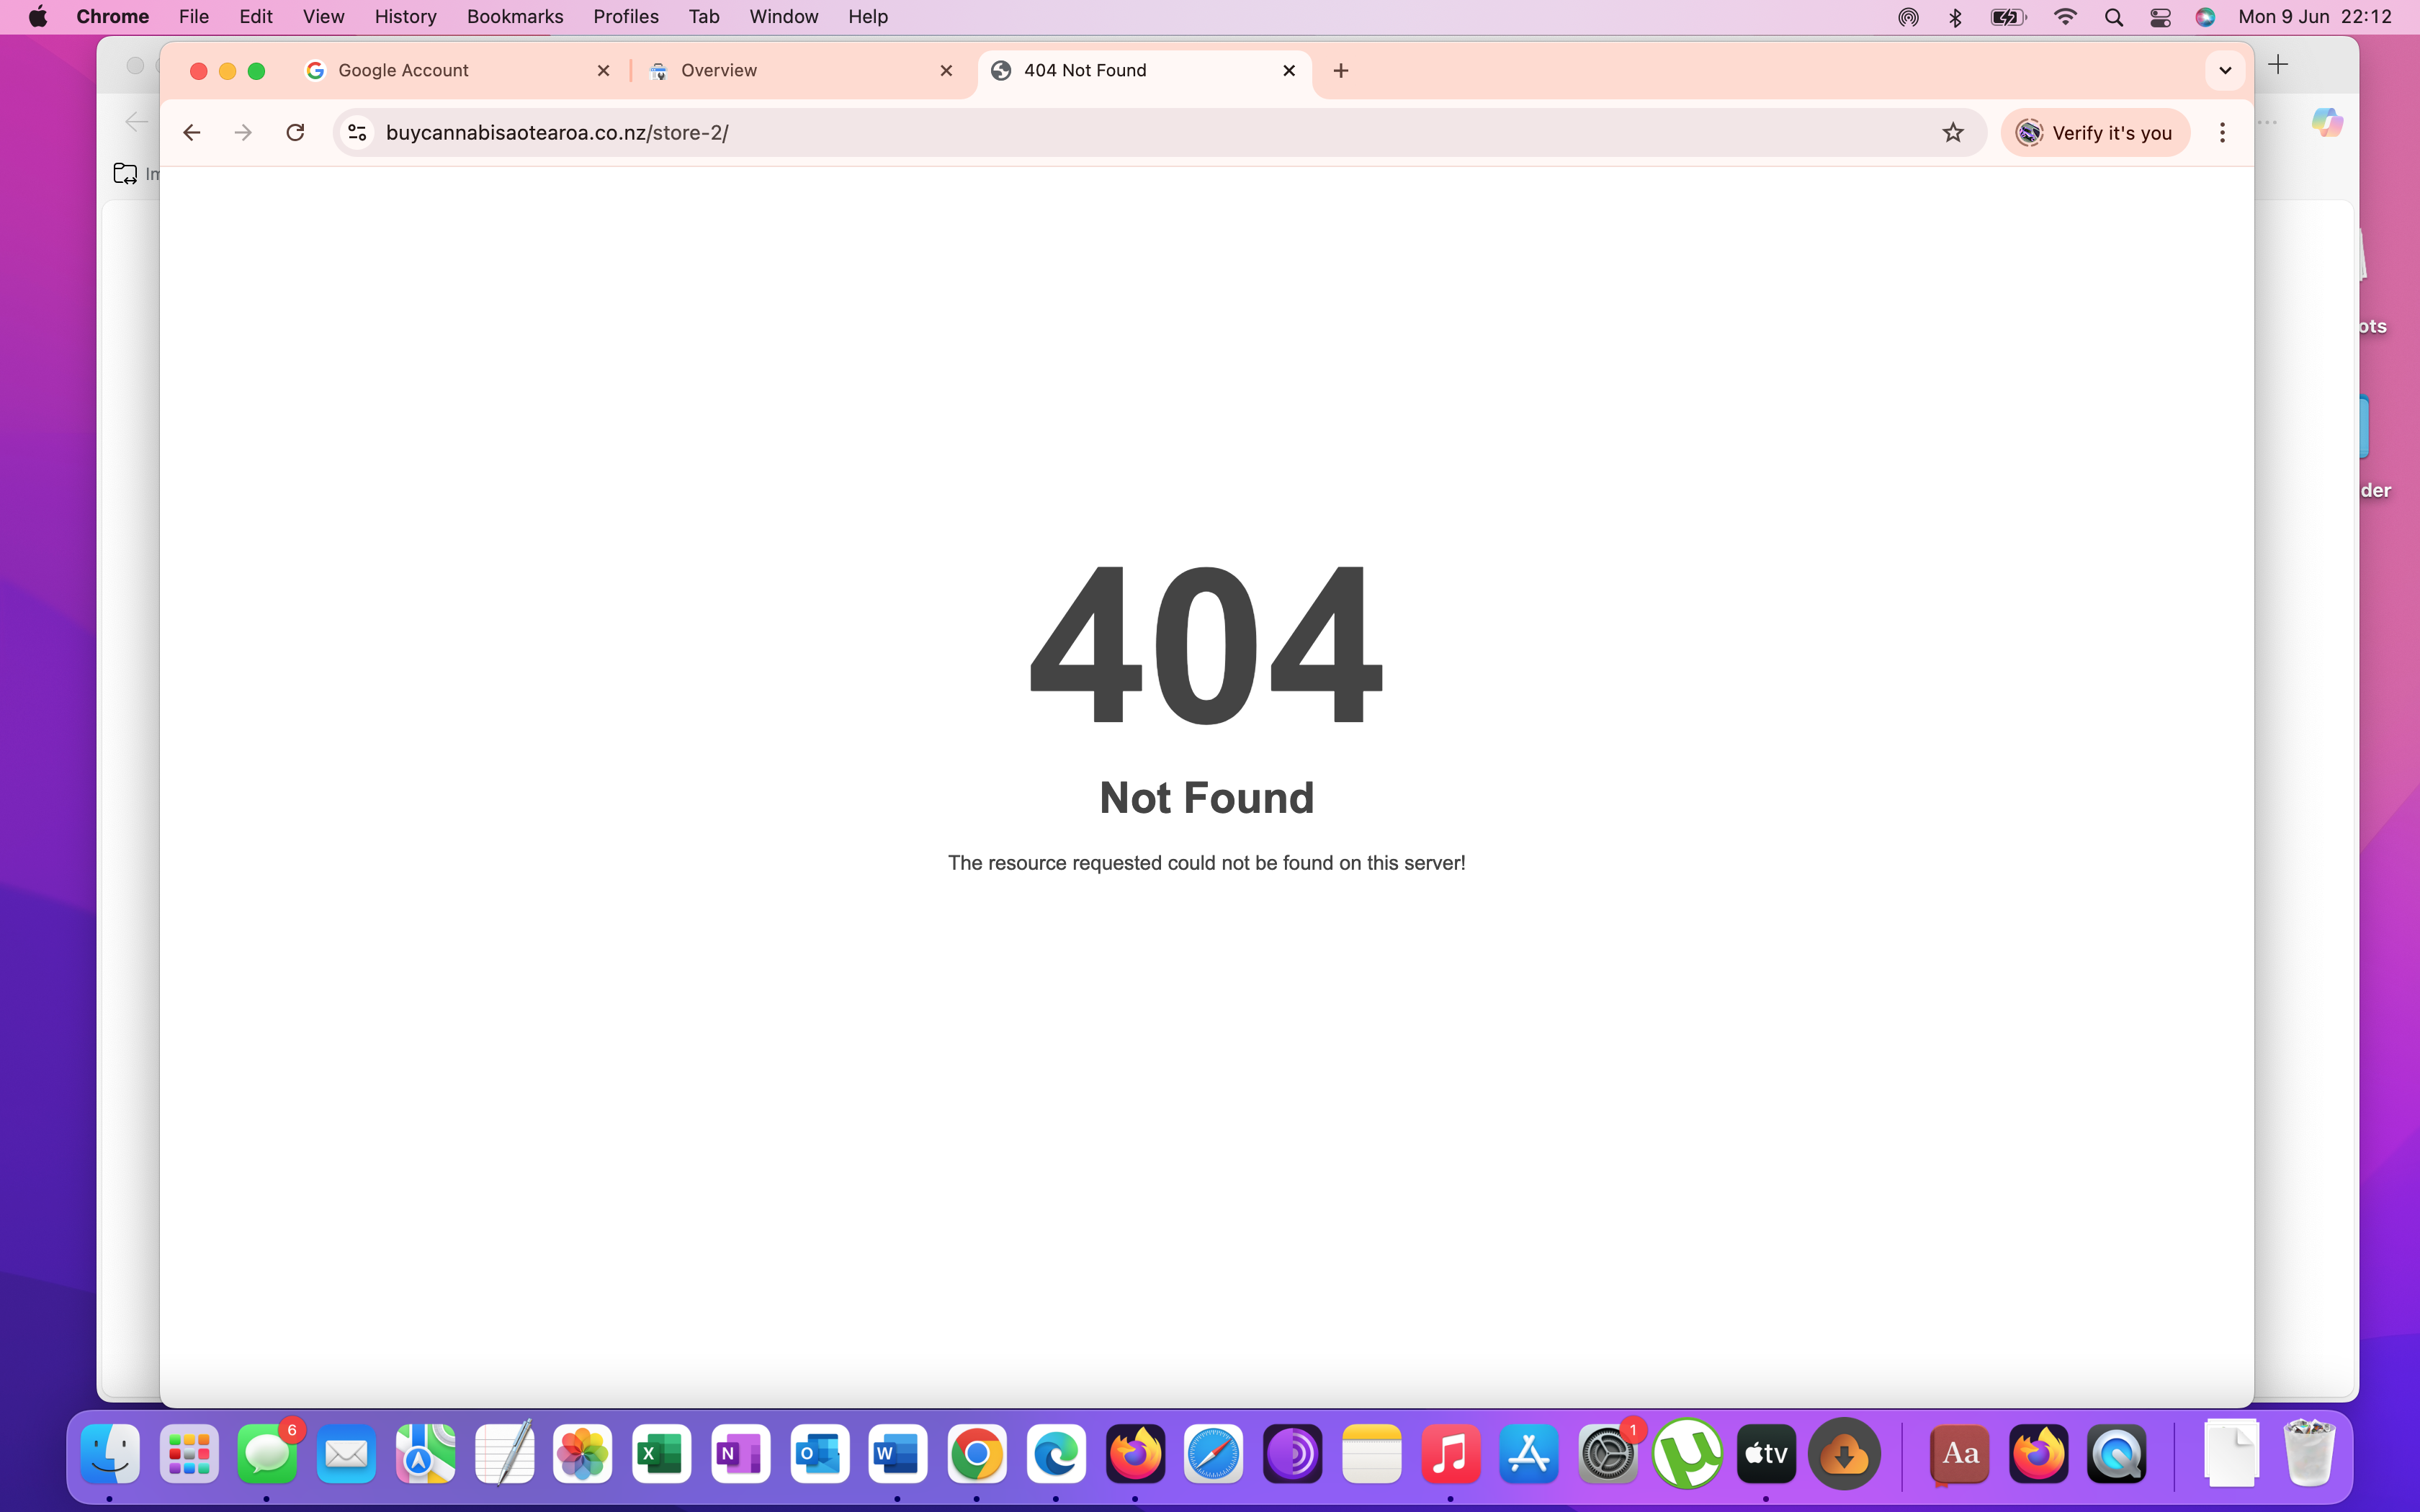Open the Bluetooth status menu
2420x1512 pixels.
click(1955, 17)
